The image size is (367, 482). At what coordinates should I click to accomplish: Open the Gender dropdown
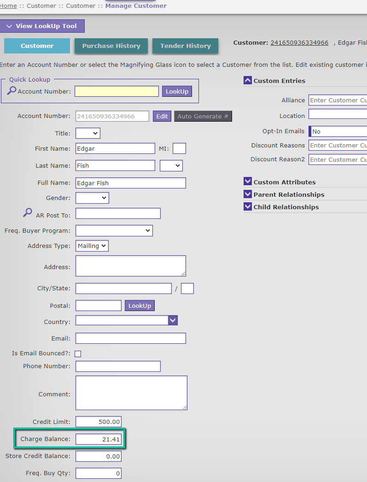click(92, 198)
